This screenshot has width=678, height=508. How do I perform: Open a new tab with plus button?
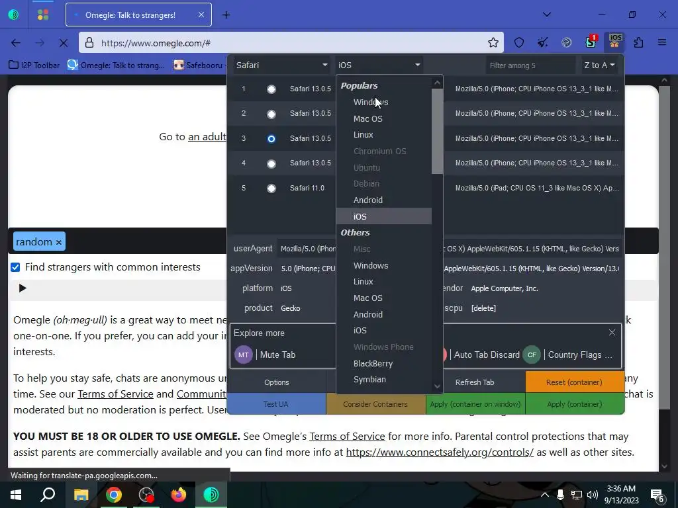(226, 15)
